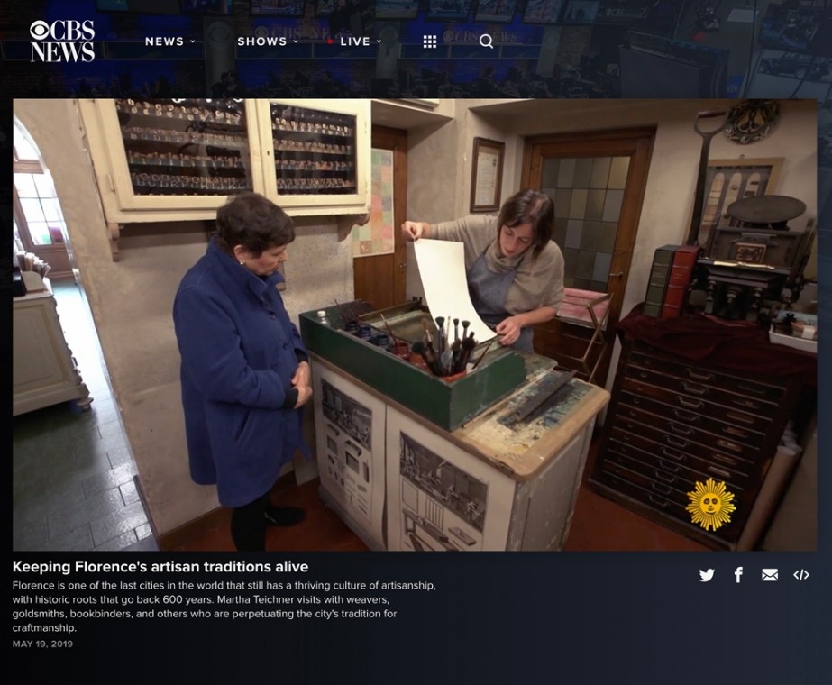Get the embed code for video
The width and height of the screenshot is (832, 685).
tap(801, 575)
